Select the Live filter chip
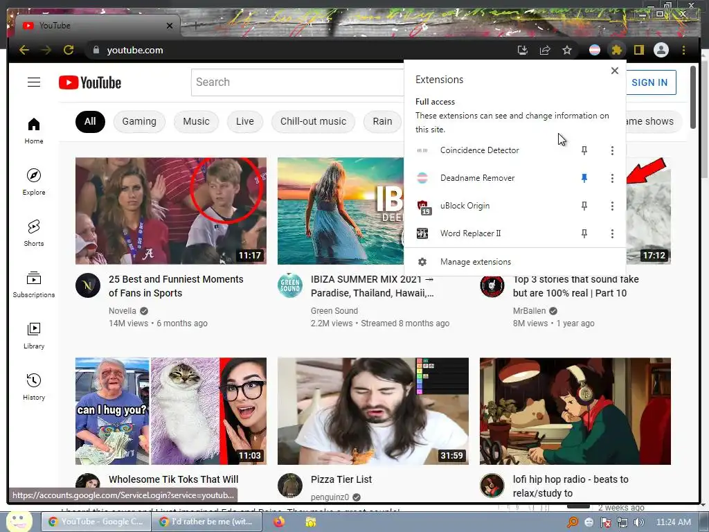Screen dimensions: 709x532 (x=244, y=121)
